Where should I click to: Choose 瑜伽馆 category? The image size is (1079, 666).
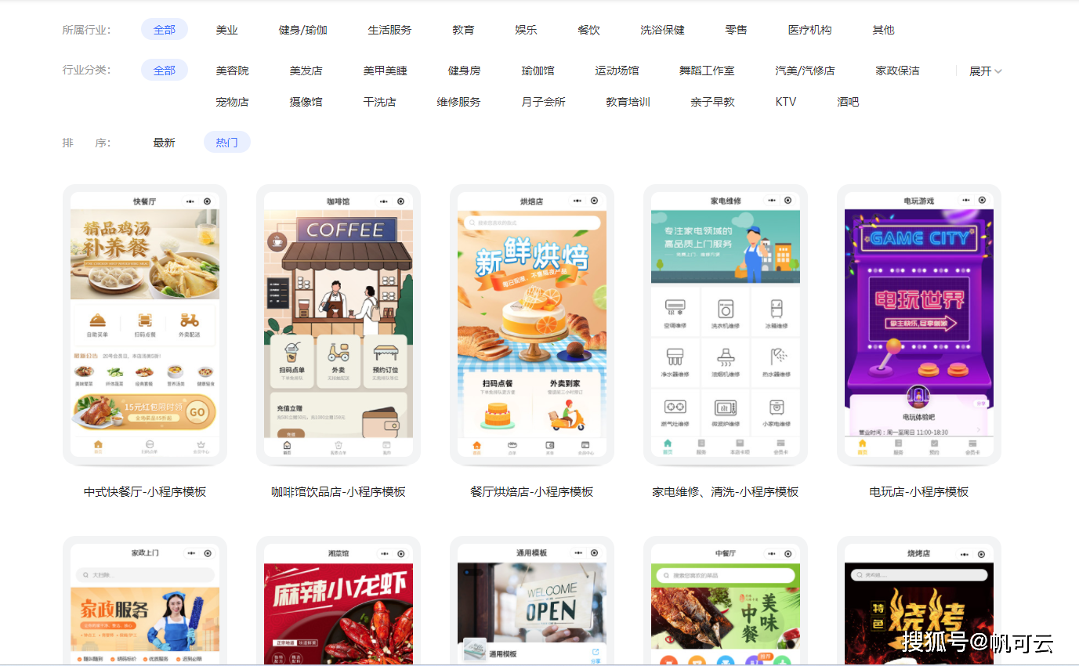coord(538,71)
